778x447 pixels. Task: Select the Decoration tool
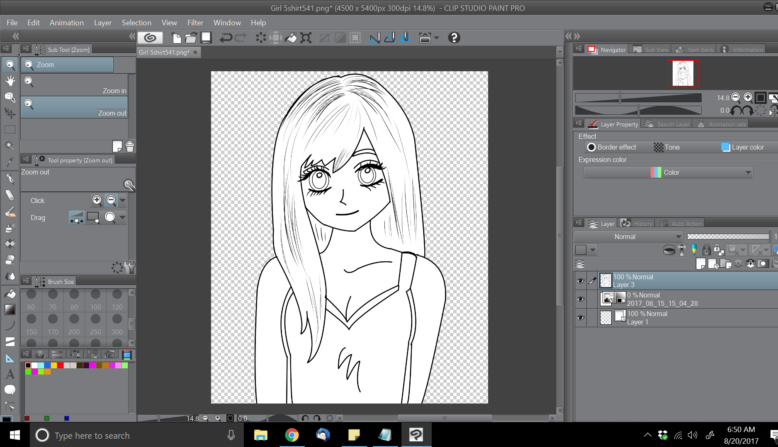(10, 244)
